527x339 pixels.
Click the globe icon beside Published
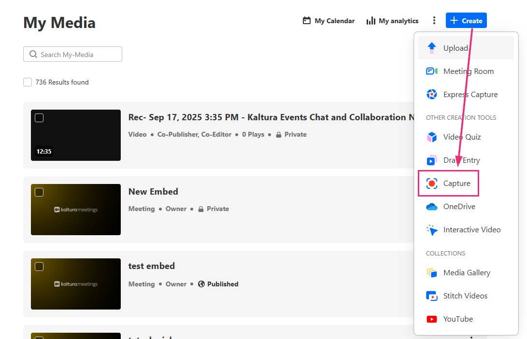pyautogui.click(x=201, y=284)
